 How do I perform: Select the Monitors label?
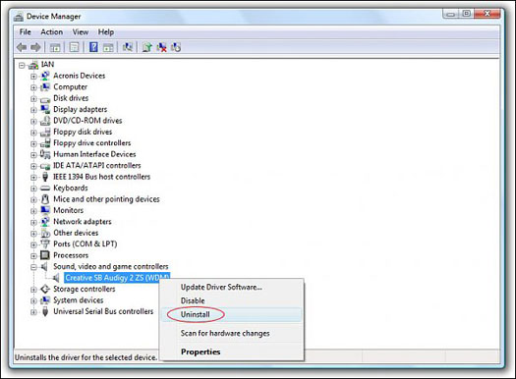click(x=68, y=210)
